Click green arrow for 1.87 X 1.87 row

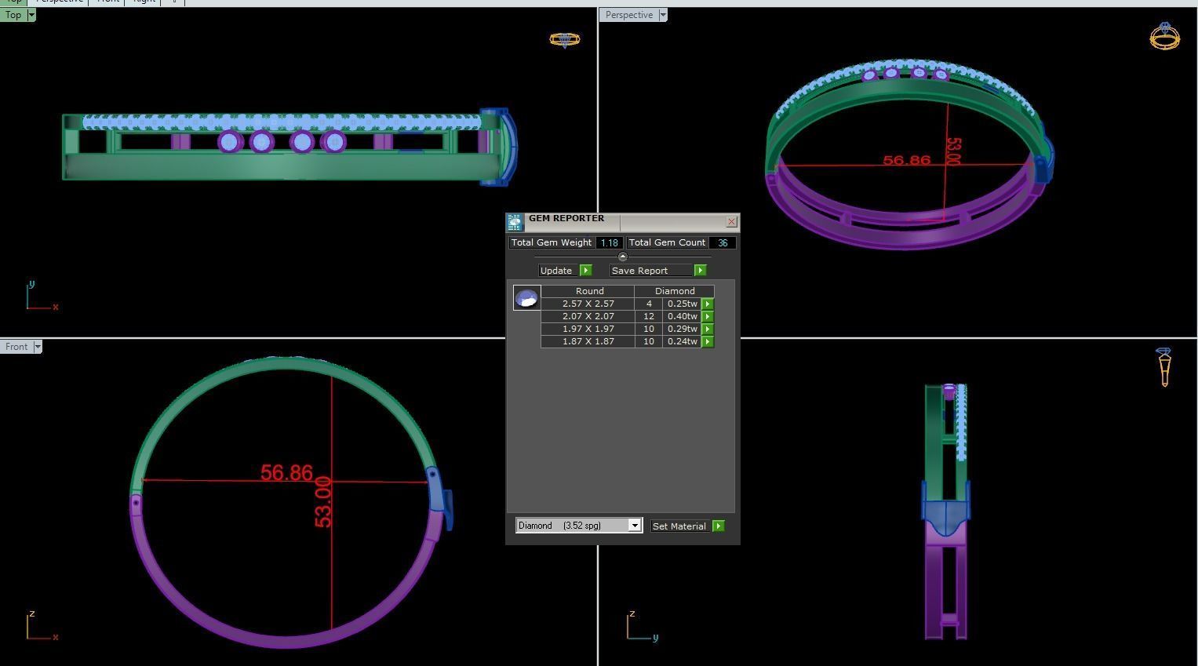click(x=708, y=341)
